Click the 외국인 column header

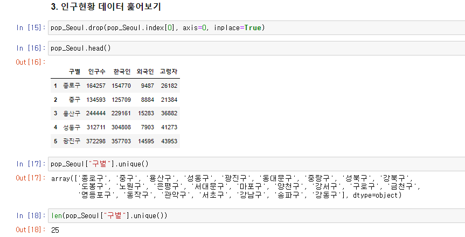tap(145, 72)
